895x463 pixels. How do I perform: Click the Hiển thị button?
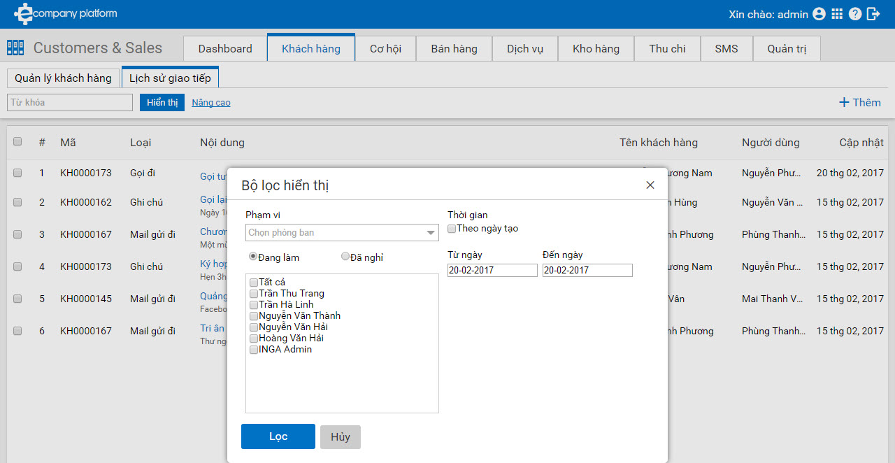(162, 102)
